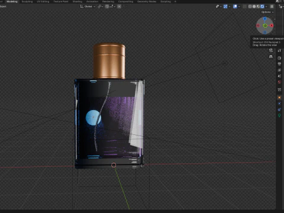The width and height of the screenshot is (284, 213).
Task: Click the green Y axis gizmo center
Action: (265, 25)
